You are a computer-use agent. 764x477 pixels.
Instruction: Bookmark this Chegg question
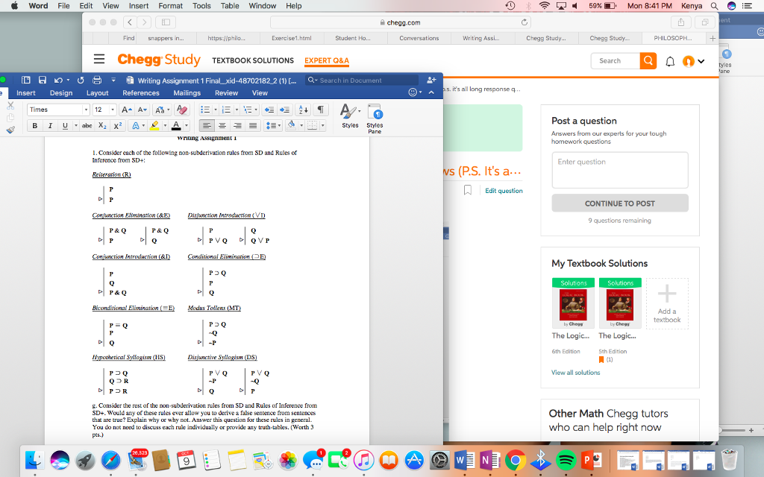[468, 190]
